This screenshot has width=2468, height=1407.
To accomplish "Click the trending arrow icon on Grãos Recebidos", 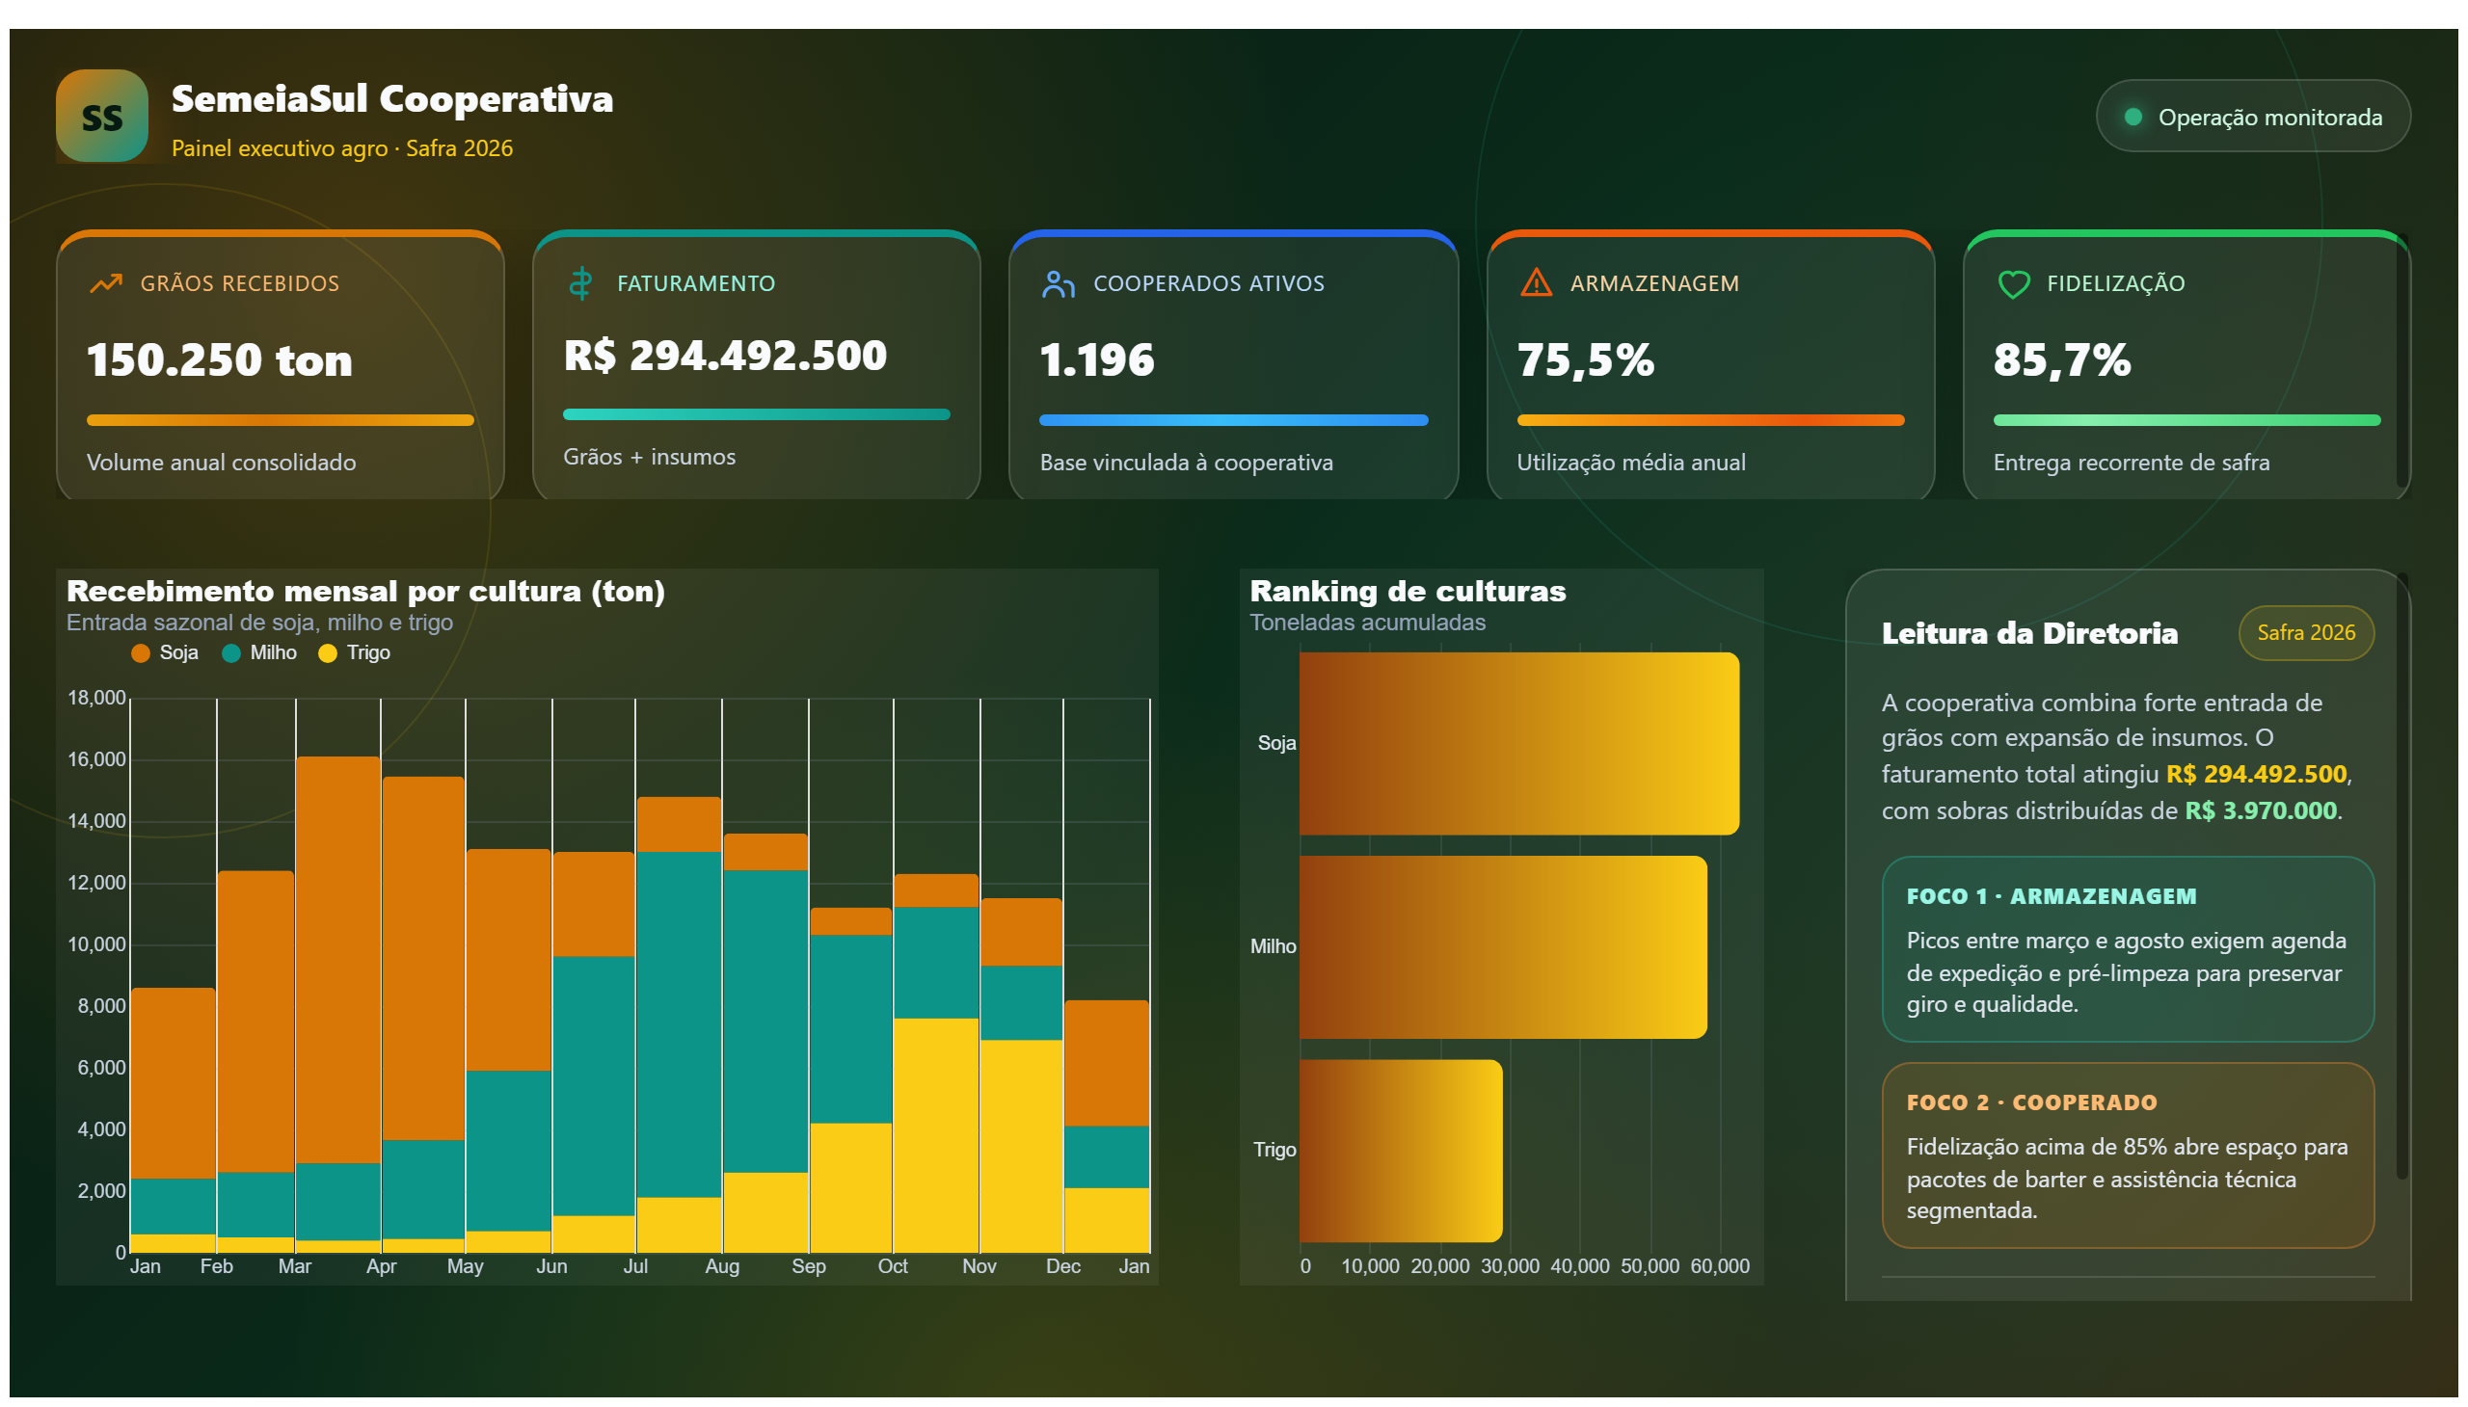I will 105,283.
